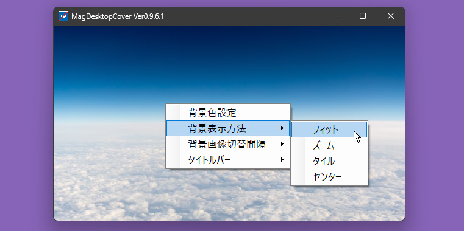The height and width of the screenshot is (231, 464).
Task: Pick the タイル display option
Action: tap(329, 161)
